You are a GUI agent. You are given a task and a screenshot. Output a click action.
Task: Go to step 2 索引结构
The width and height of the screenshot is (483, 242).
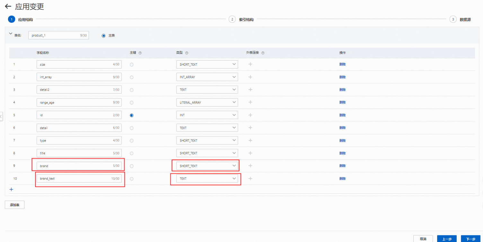click(241, 20)
